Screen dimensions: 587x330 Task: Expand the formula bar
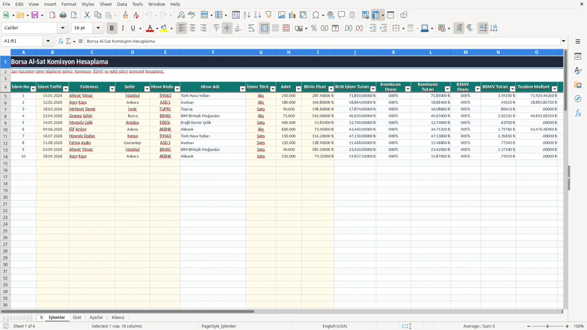pos(564,41)
